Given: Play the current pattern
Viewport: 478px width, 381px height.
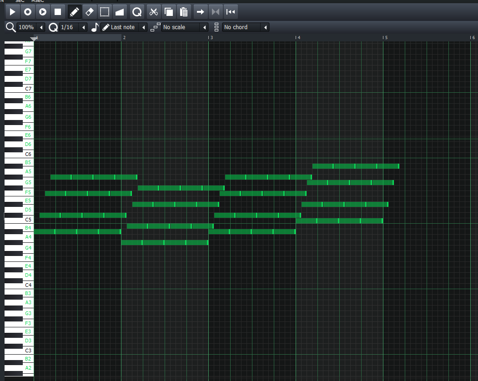Looking at the screenshot, I should [x=12, y=12].
